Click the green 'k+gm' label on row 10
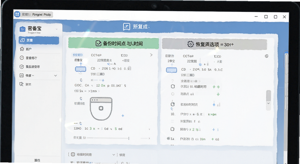The width and height of the screenshot is (300, 164). point(212,114)
